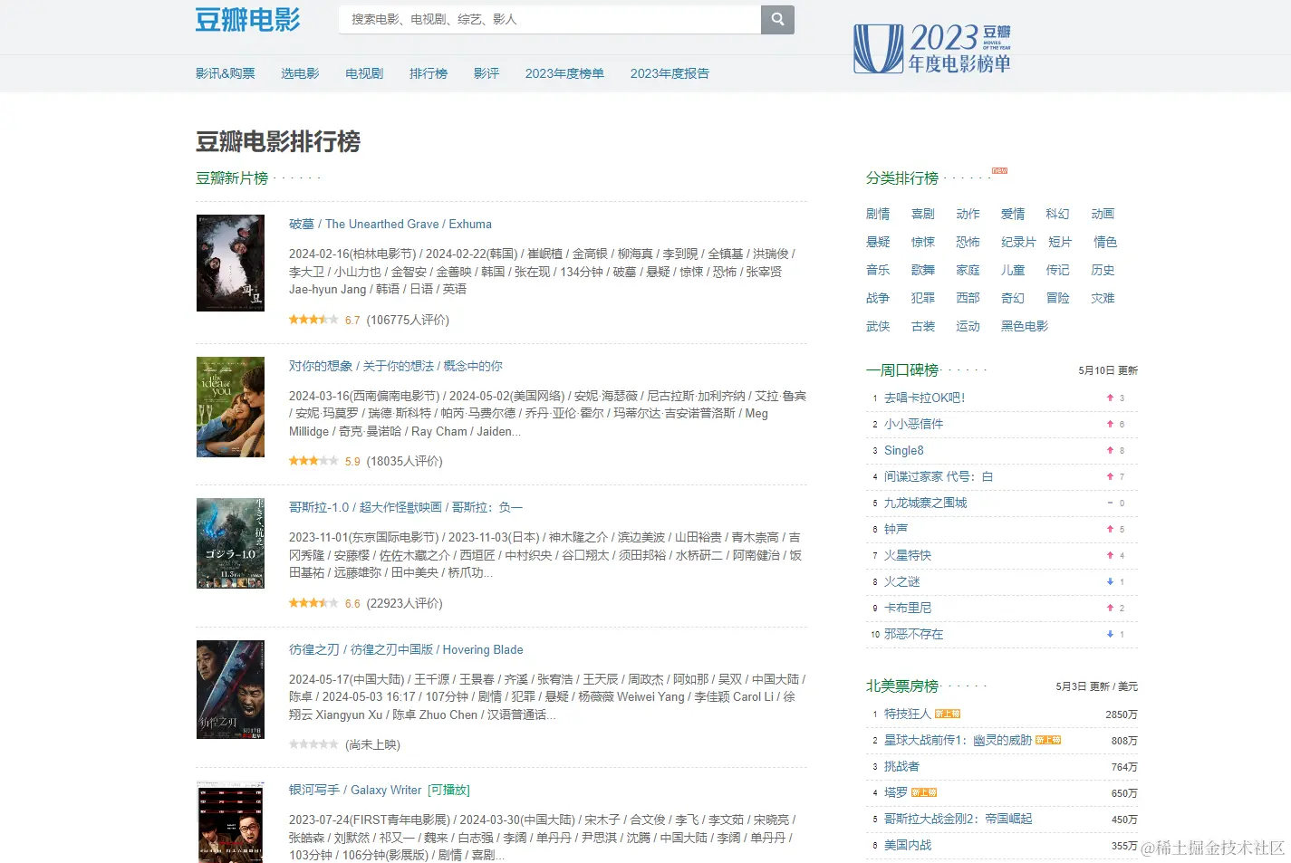Open 钟声 in weekly ranking
This screenshot has height=863, width=1291.
(896, 529)
